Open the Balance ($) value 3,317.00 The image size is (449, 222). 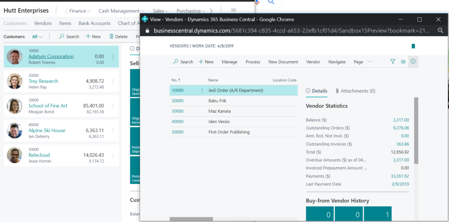[x=401, y=120]
